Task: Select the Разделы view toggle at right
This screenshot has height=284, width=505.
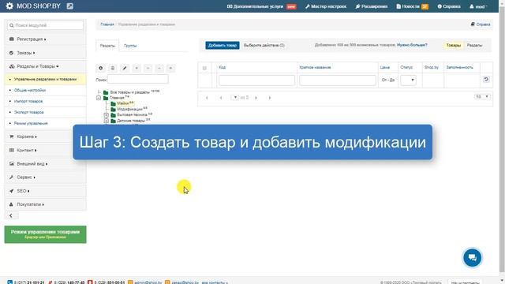Action: (x=474, y=46)
